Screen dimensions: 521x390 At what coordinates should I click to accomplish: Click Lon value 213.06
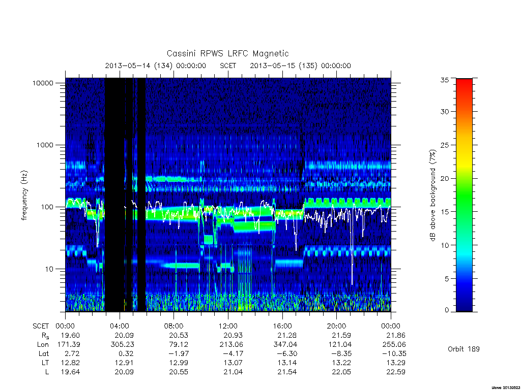pos(231,345)
